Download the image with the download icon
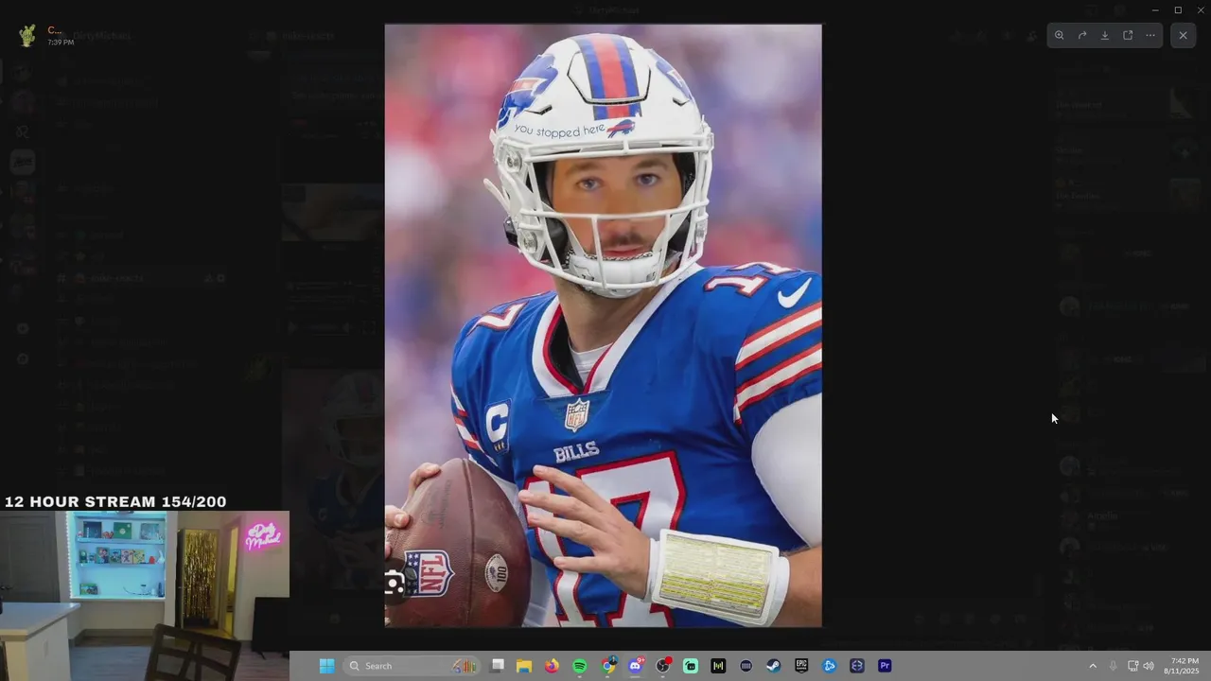 [x=1105, y=35]
